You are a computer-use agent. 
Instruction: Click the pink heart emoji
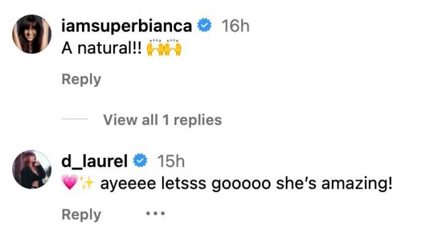[x=70, y=184]
